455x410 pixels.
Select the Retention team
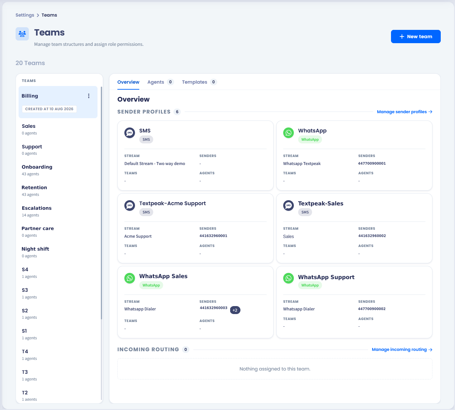coord(58,191)
